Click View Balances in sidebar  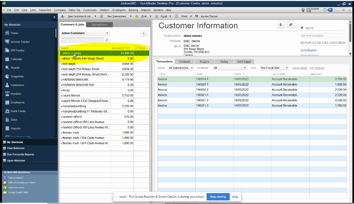tap(16, 148)
